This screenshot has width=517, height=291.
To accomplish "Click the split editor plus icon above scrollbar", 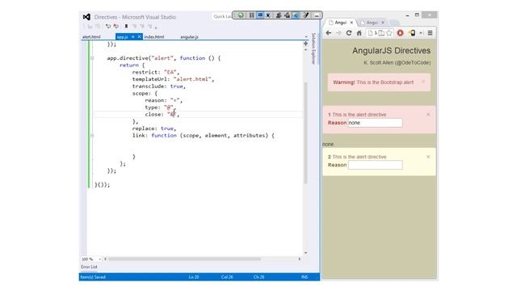I will click(305, 44).
